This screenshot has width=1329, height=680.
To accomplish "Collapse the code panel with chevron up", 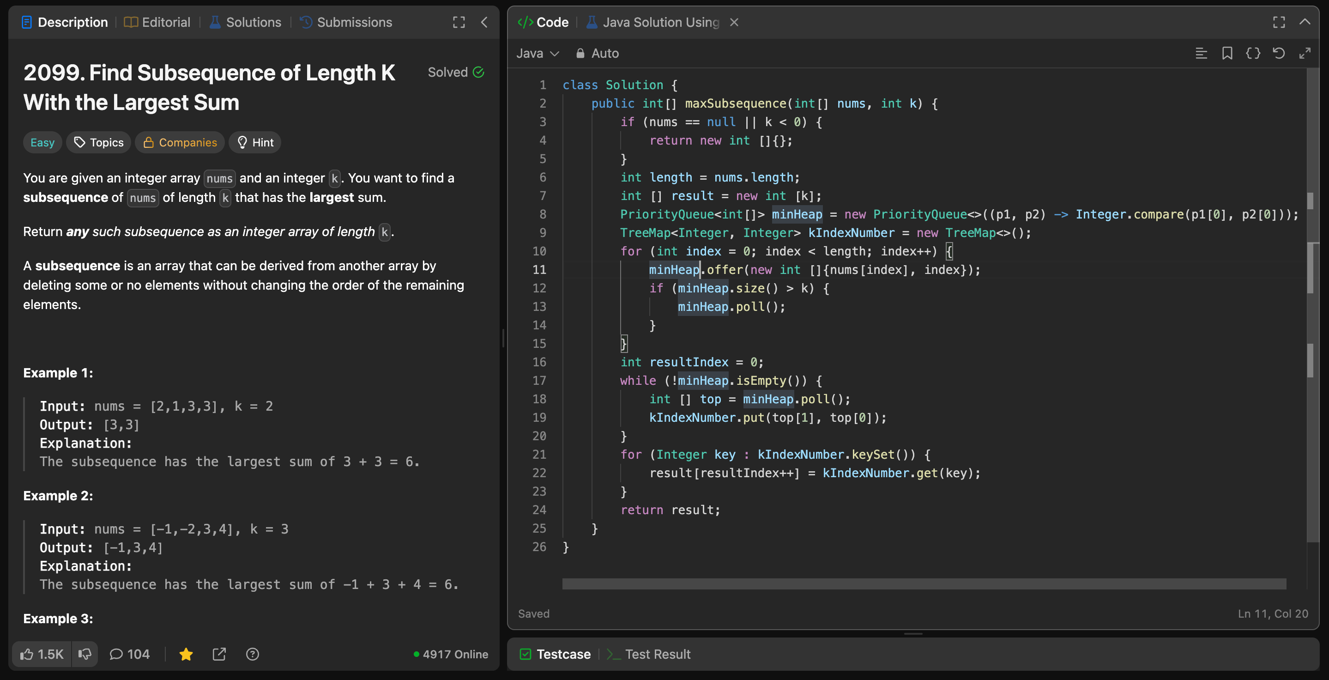I will click(1304, 22).
